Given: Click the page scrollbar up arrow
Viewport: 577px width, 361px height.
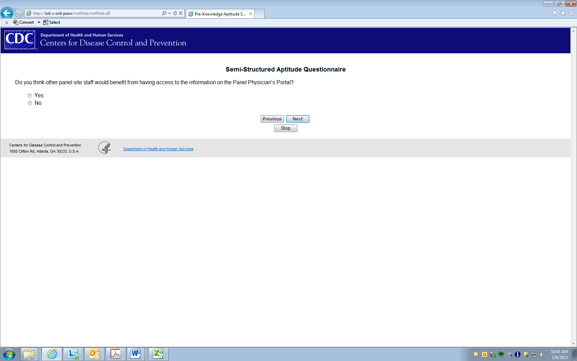Looking at the screenshot, I should tap(574, 31).
